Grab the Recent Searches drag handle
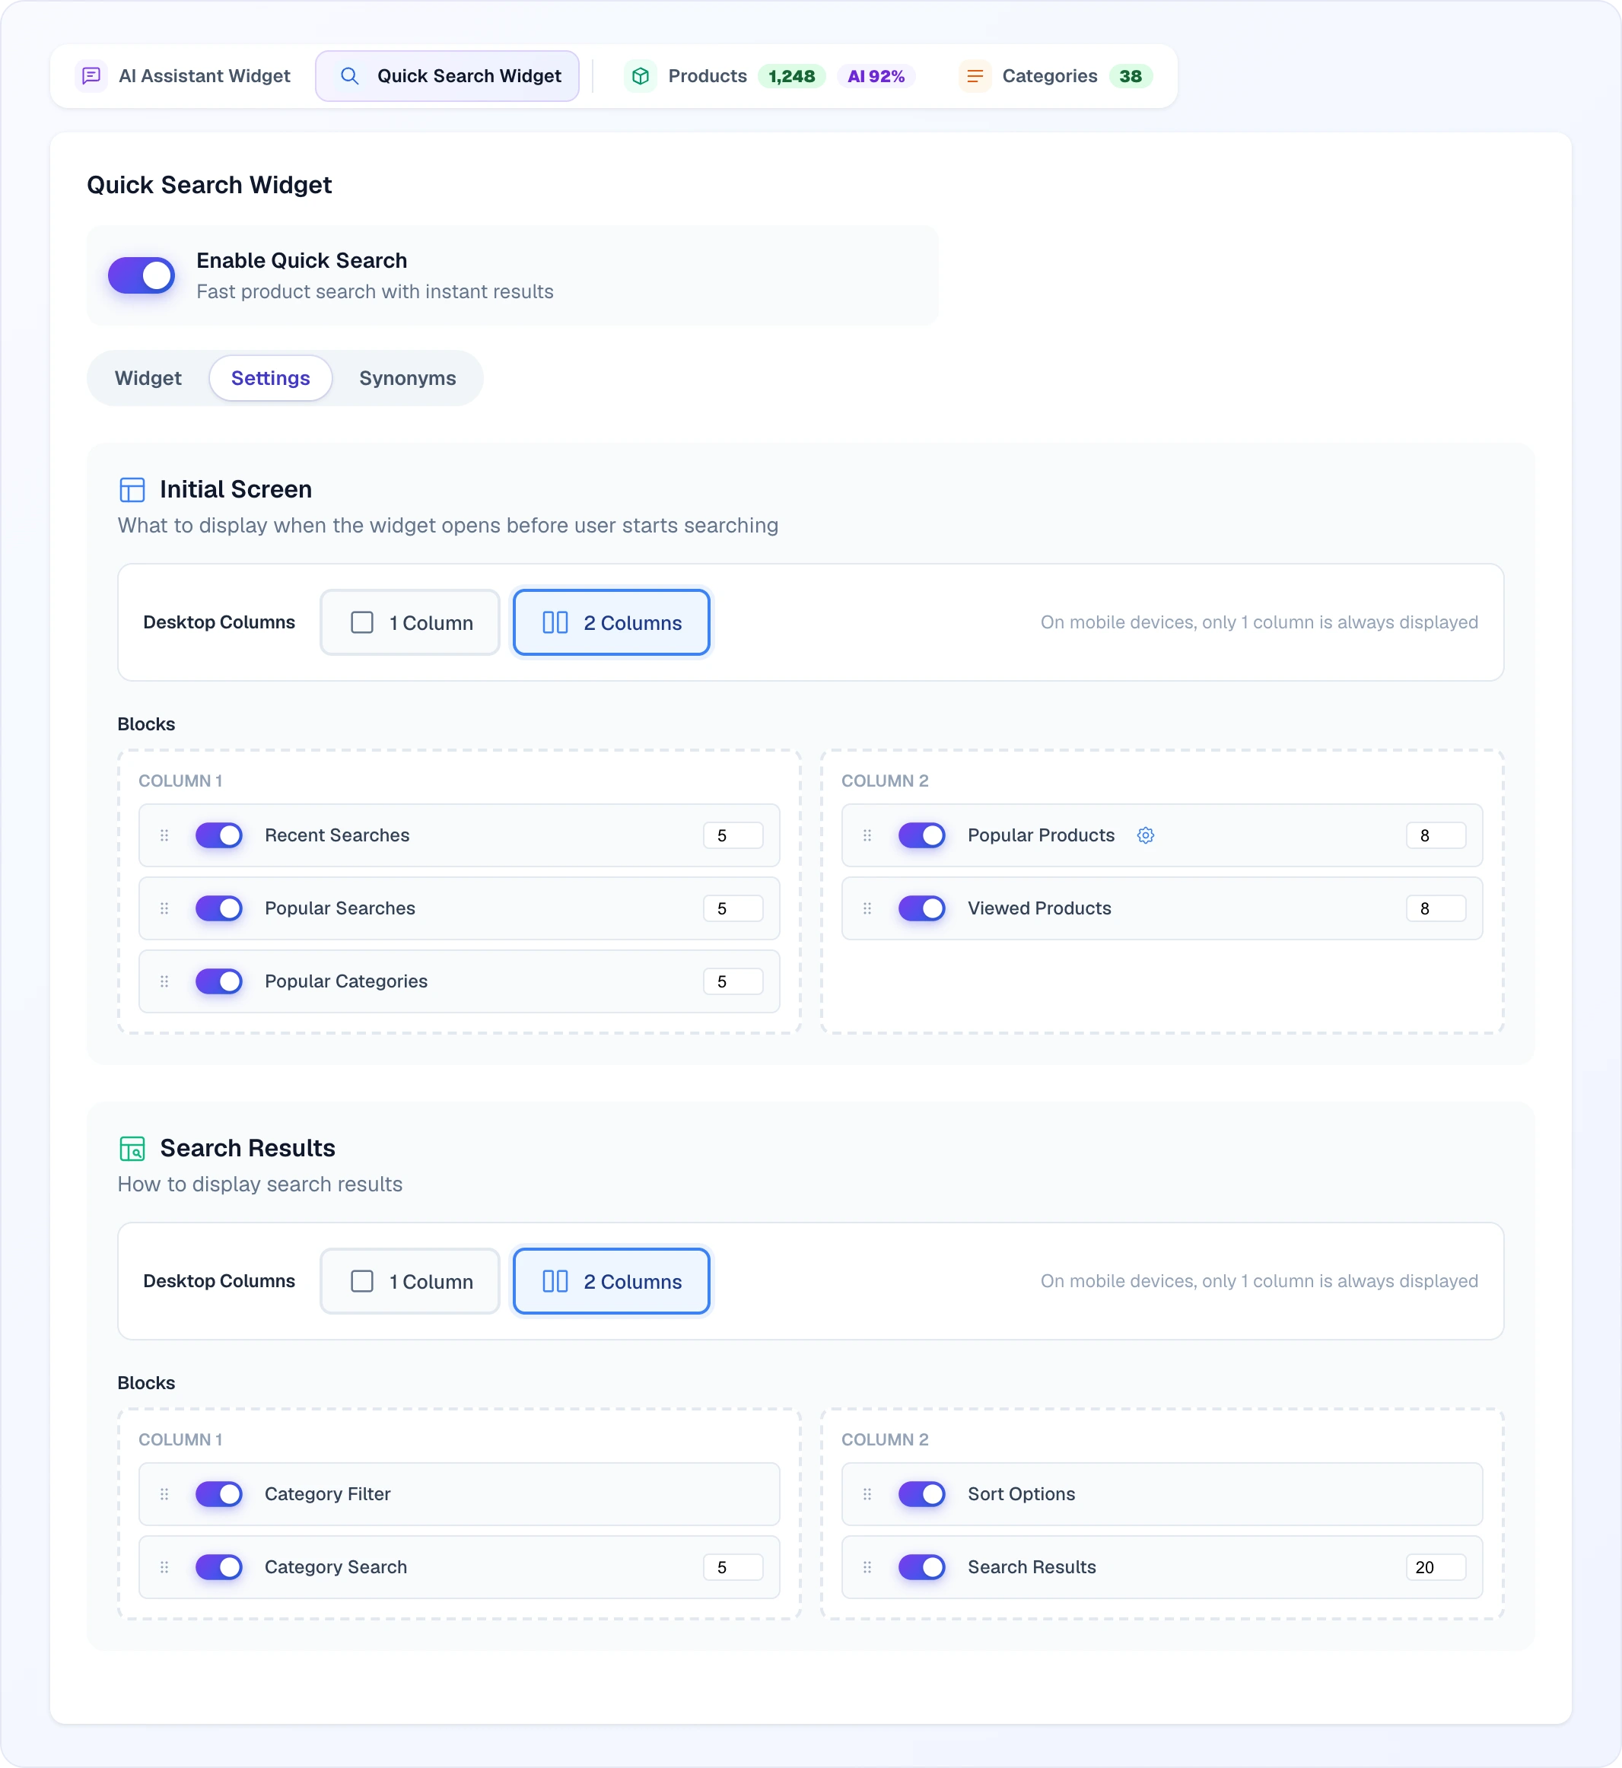The image size is (1622, 1768). pos(164,835)
